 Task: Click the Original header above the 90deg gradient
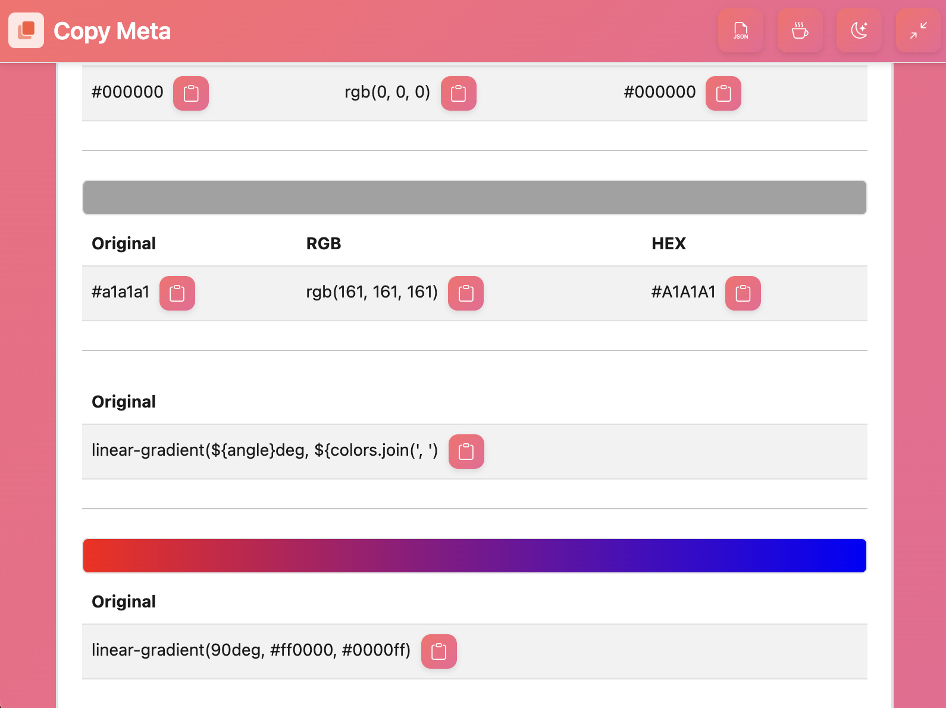[x=124, y=602]
